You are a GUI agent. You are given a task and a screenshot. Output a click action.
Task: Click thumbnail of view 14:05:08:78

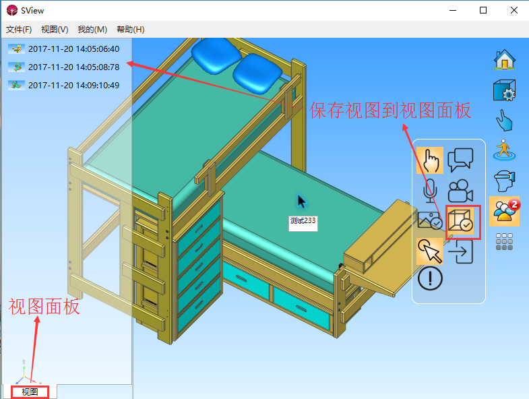point(17,67)
